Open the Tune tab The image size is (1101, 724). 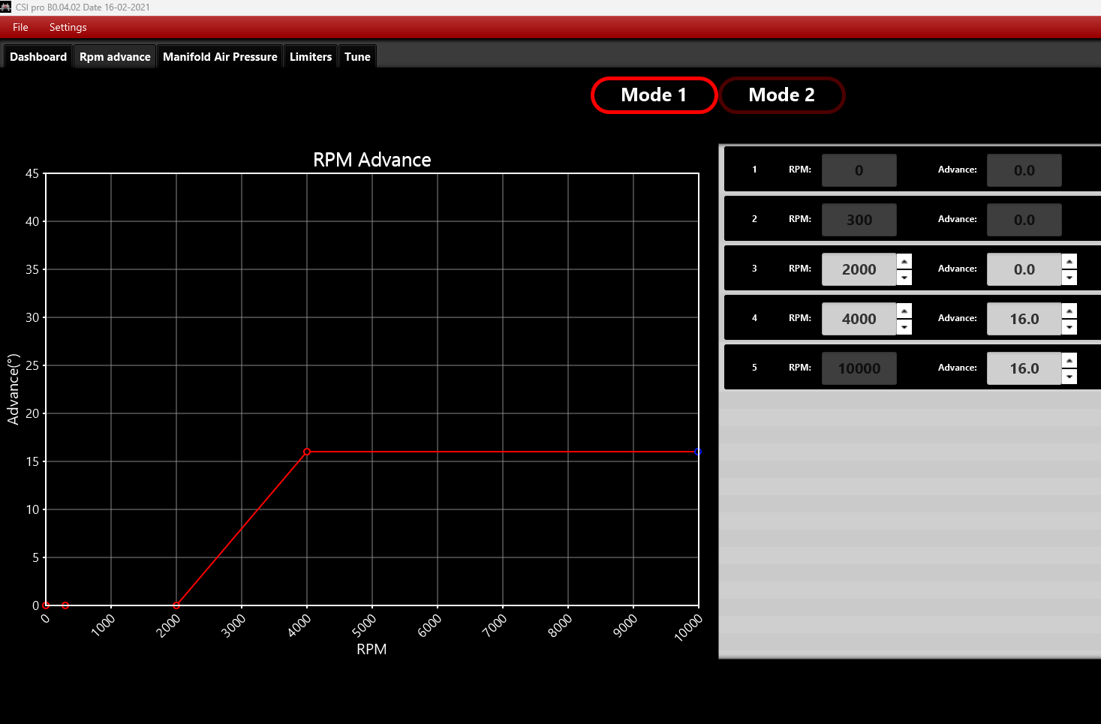[x=357, y=57]
